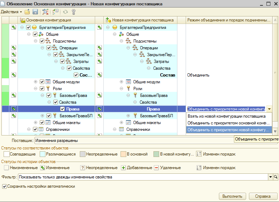This screenshot has width=279, height=202.
Task: Disable Сохранять настройки автоматически checkbox
Action: [4, 187]
